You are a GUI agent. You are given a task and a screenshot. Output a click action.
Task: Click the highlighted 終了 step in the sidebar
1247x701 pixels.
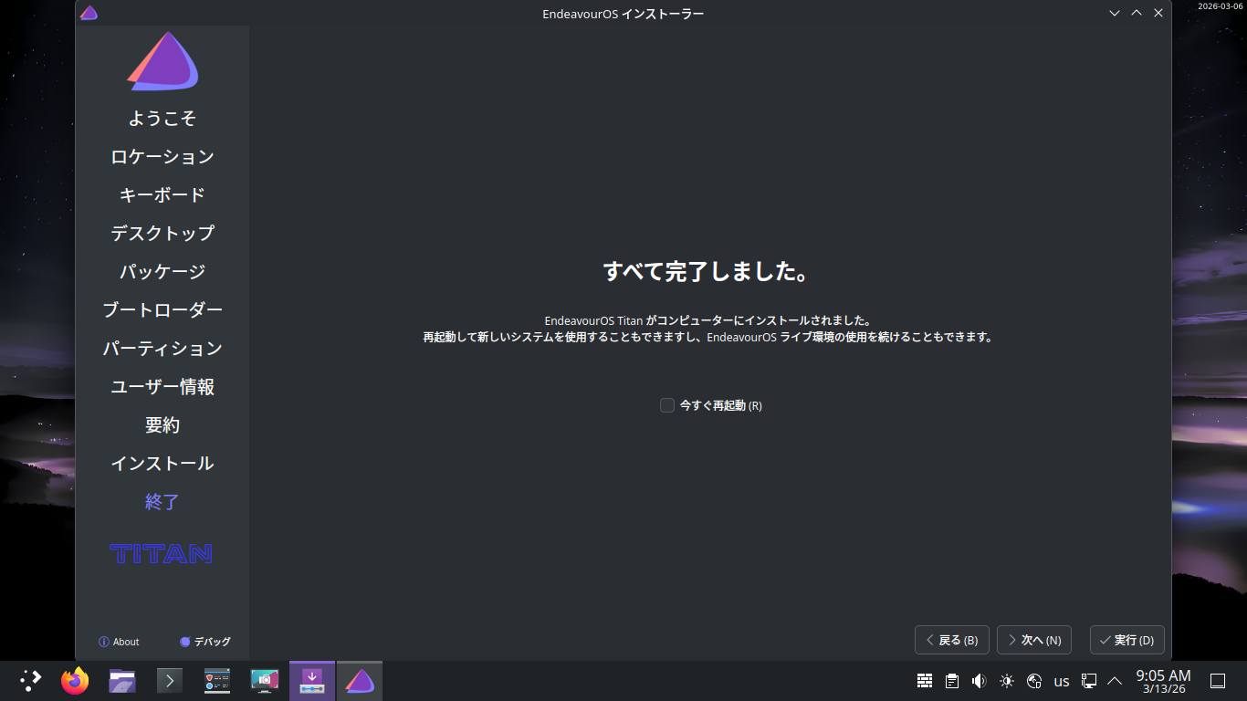click(162, 502)
